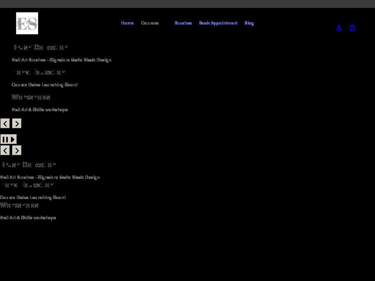
Task: Click Course Dates Launching Soon link
Action: (45, 85)
